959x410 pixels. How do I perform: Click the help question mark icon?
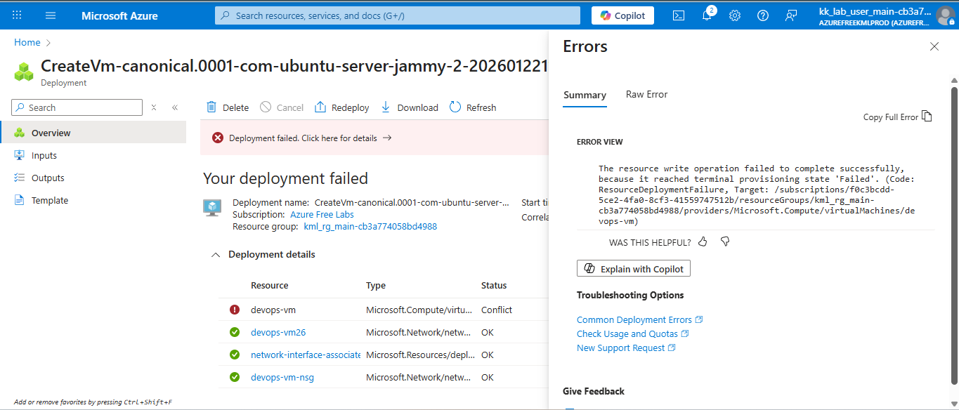[763, 15]
